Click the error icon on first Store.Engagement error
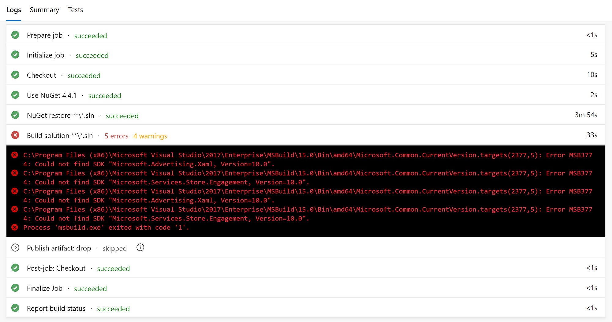This screenshot has width=612, height=322. point(15,173)
